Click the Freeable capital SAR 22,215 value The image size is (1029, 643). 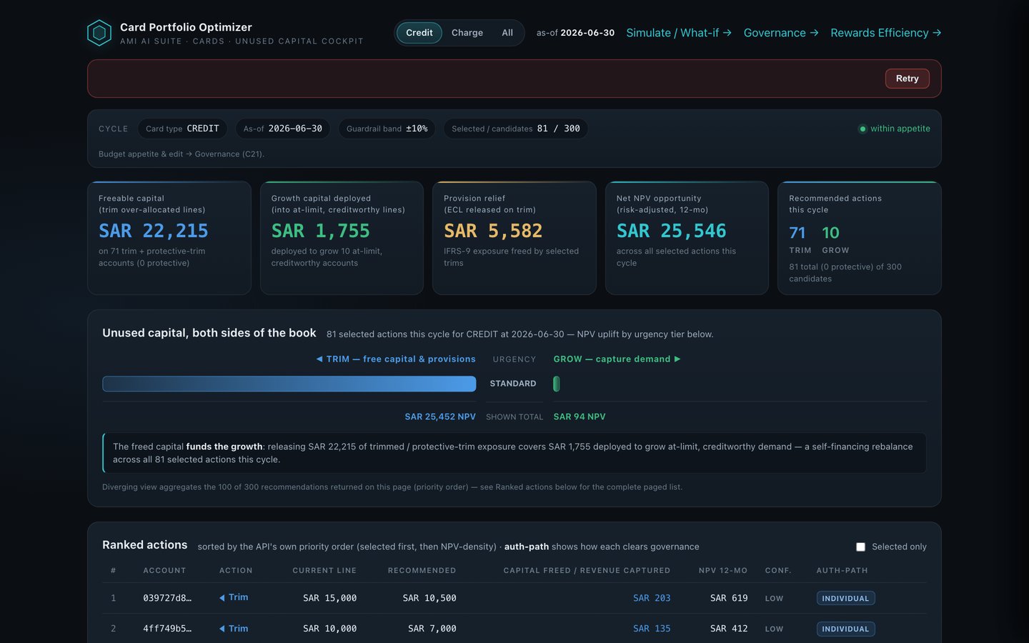154,231
